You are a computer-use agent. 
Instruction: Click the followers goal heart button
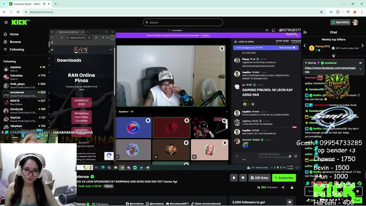coord(290,202)
